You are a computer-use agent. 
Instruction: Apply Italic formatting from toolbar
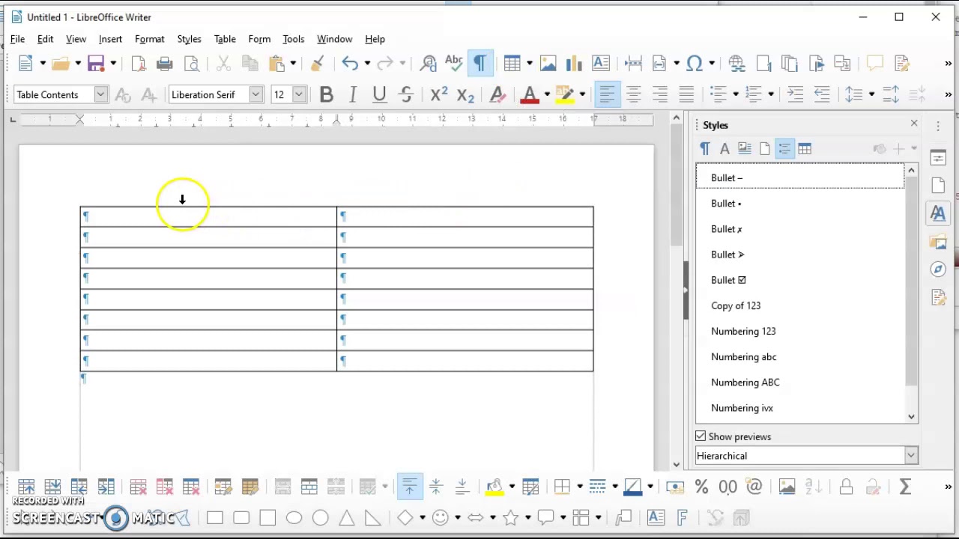coord(352,94)
